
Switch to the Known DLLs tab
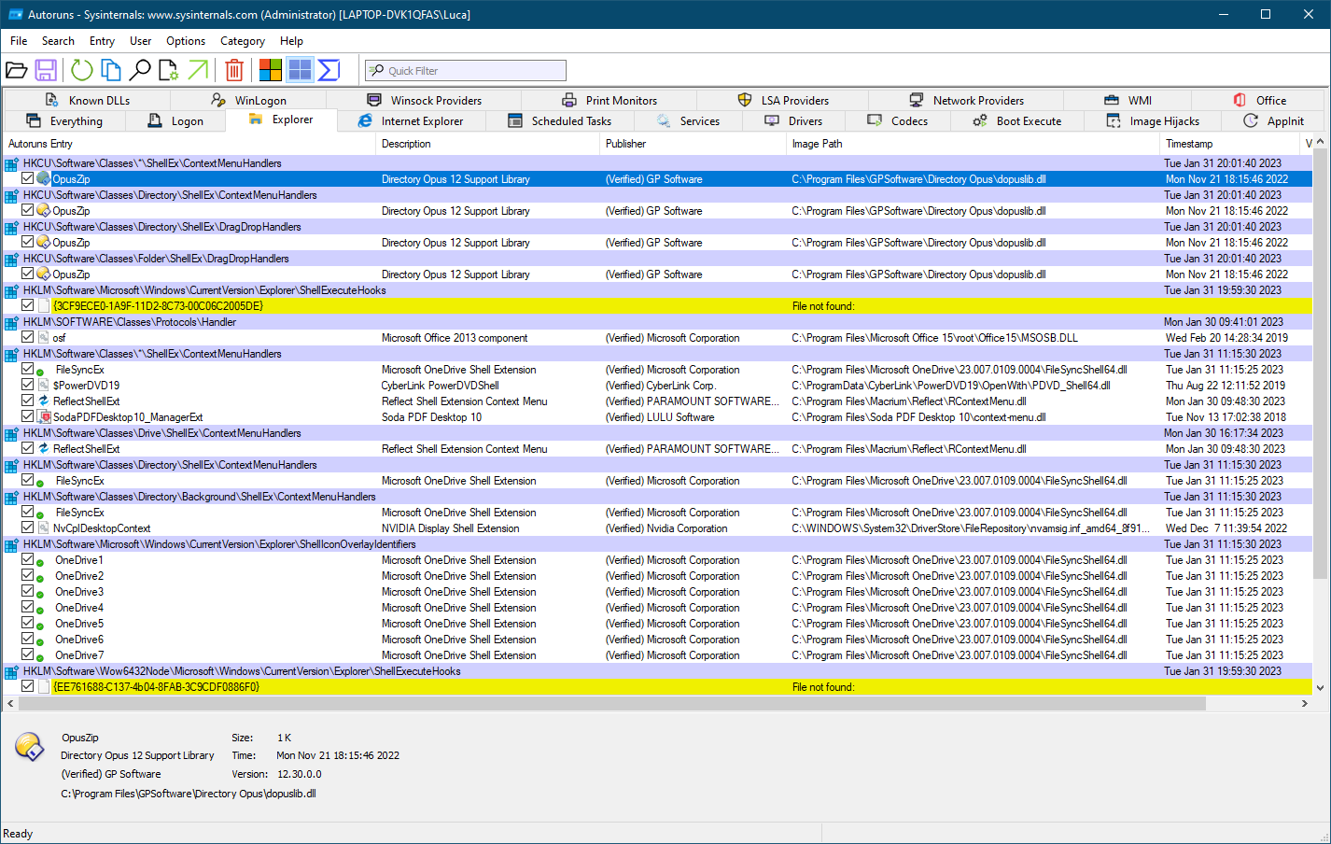88,101
